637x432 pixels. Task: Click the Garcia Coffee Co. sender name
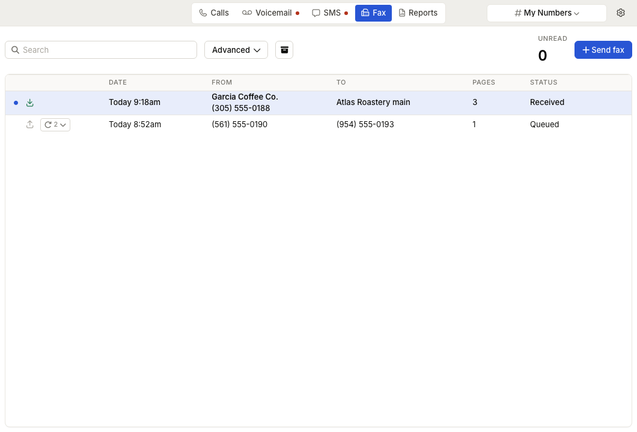[245, 97]
